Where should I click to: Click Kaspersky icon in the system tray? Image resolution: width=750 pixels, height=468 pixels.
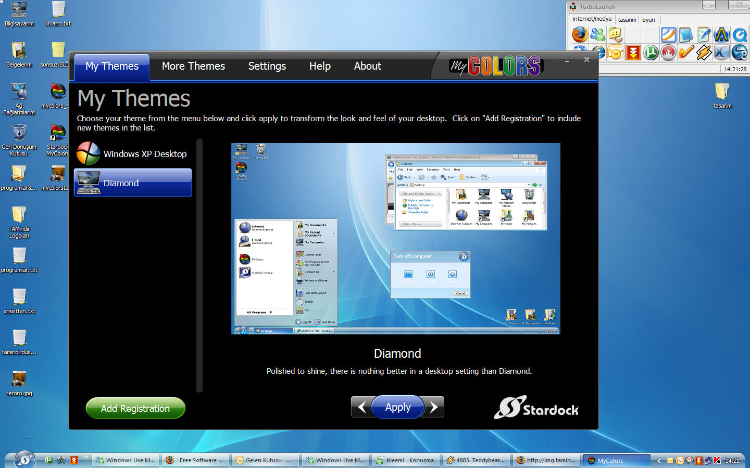717,460
